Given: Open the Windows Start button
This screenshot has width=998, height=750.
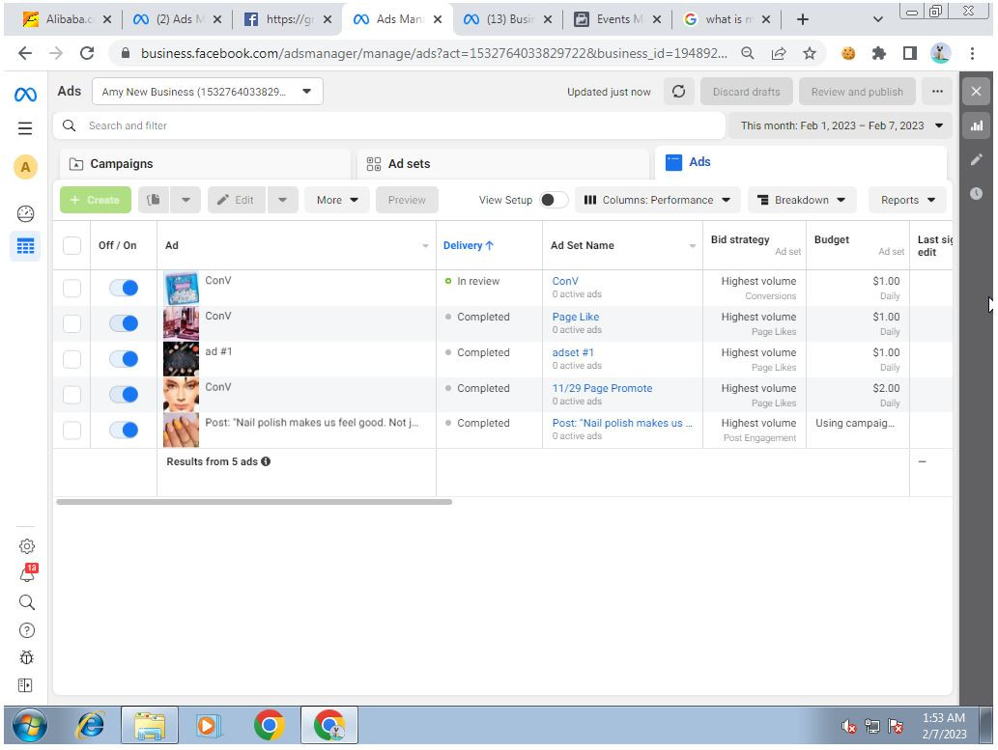Looking at the screenshot, I should click(30, 725).
